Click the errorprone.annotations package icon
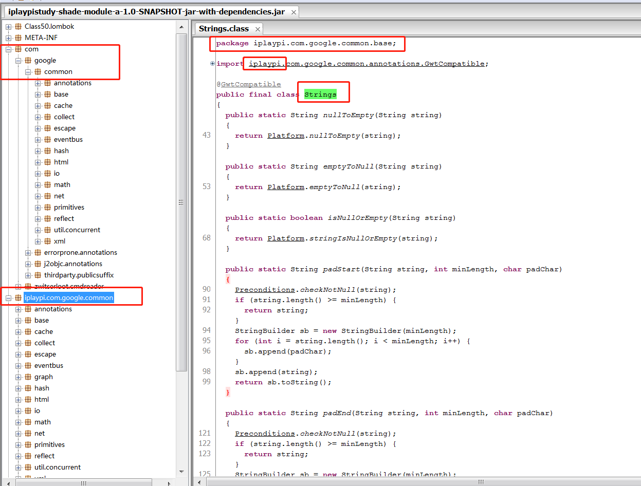 (x=38, y=252)
